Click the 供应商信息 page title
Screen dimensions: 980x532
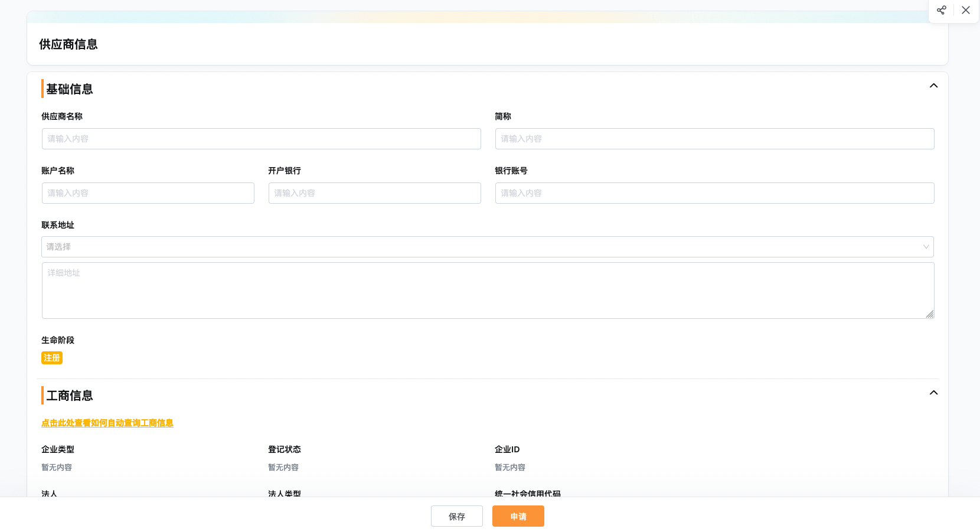click(x=68, y=44)
